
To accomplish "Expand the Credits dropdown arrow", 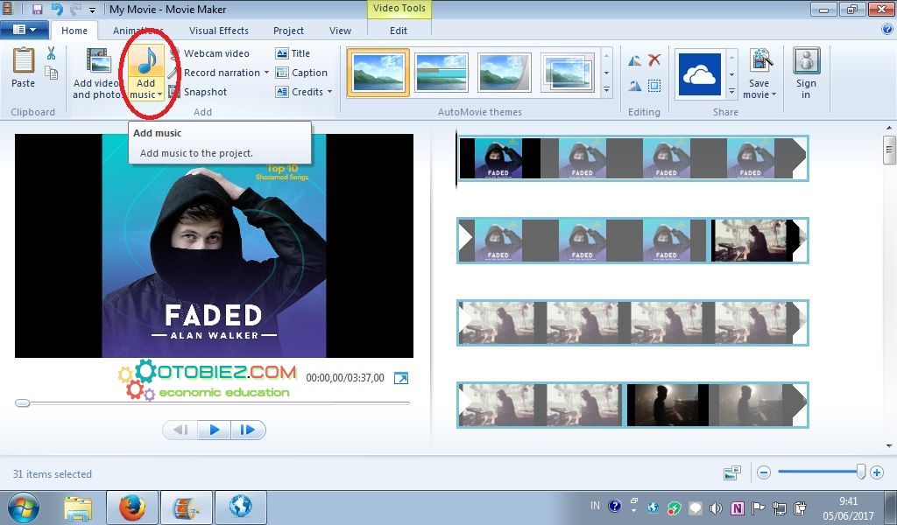I will (x=330, y=92).
